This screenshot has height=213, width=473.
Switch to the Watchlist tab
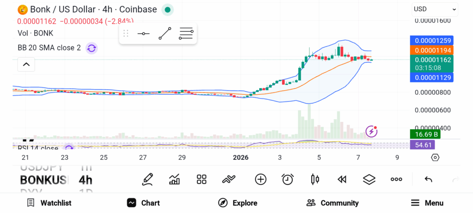[49, 203]
